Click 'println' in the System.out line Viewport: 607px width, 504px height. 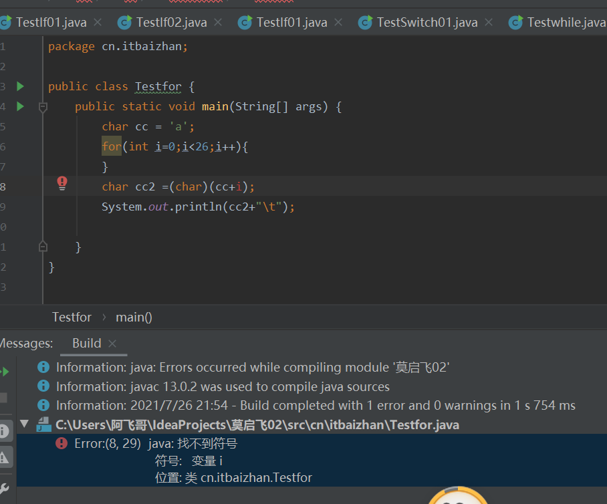click(x=198, y=207)
